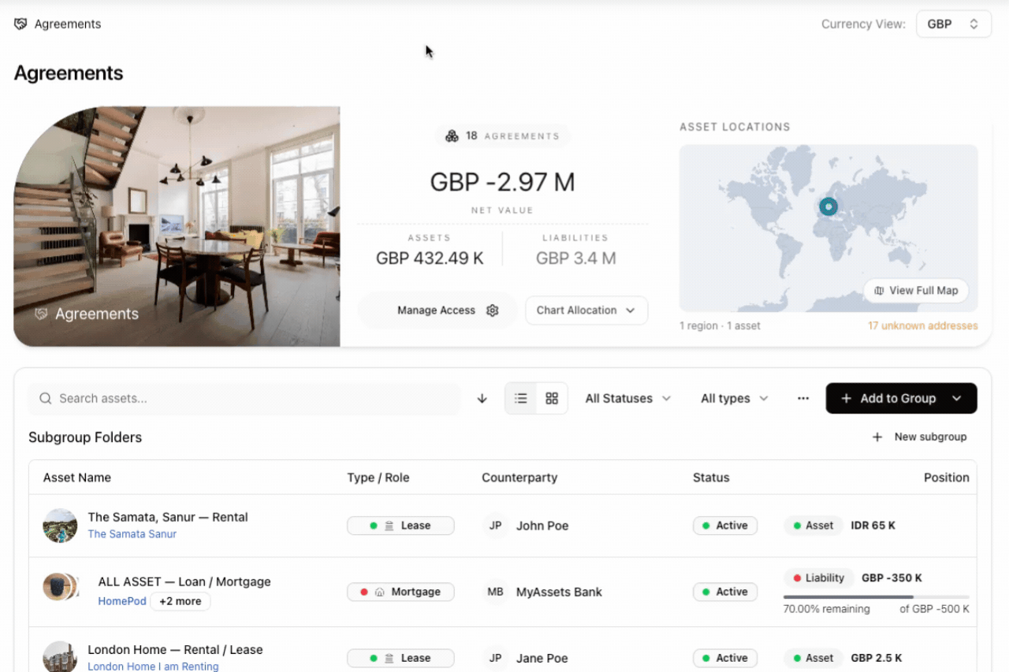Open the All types filter
This screenshot has width=1009, height=672.
pyautogui.click(x=734, y=399)
